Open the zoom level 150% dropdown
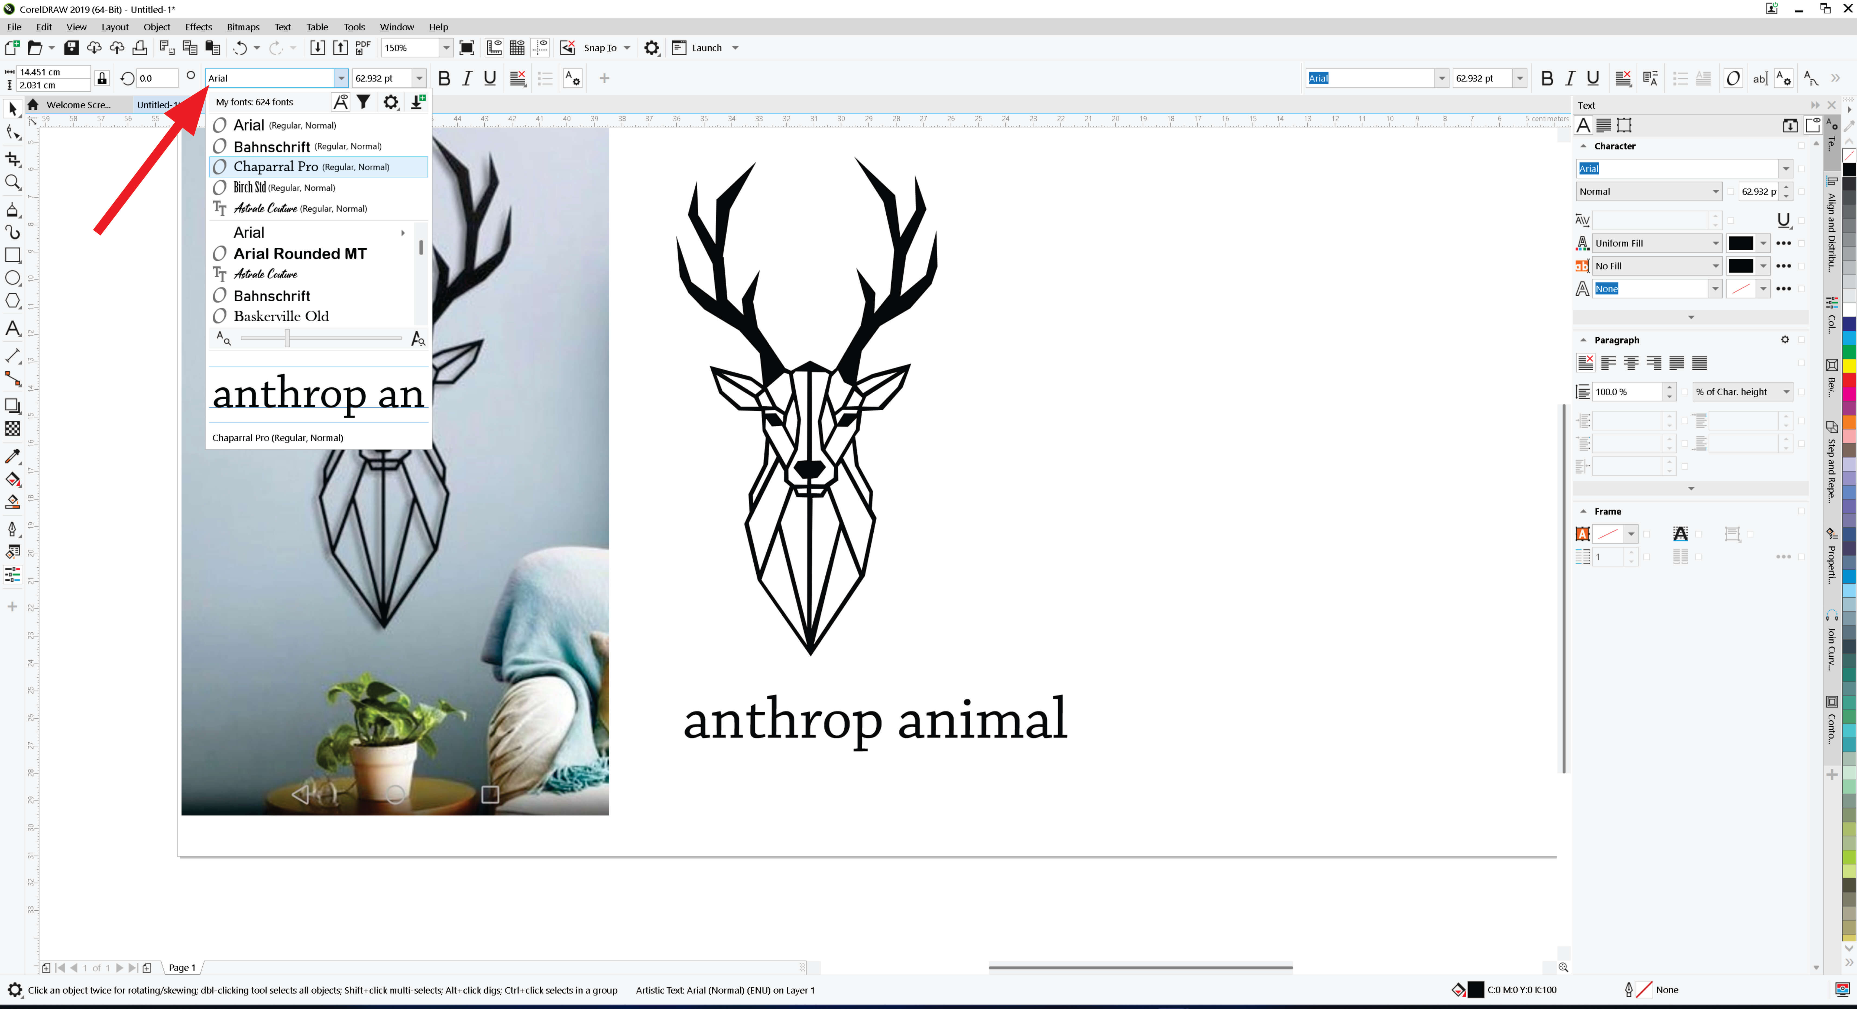 tap(446, 48)
